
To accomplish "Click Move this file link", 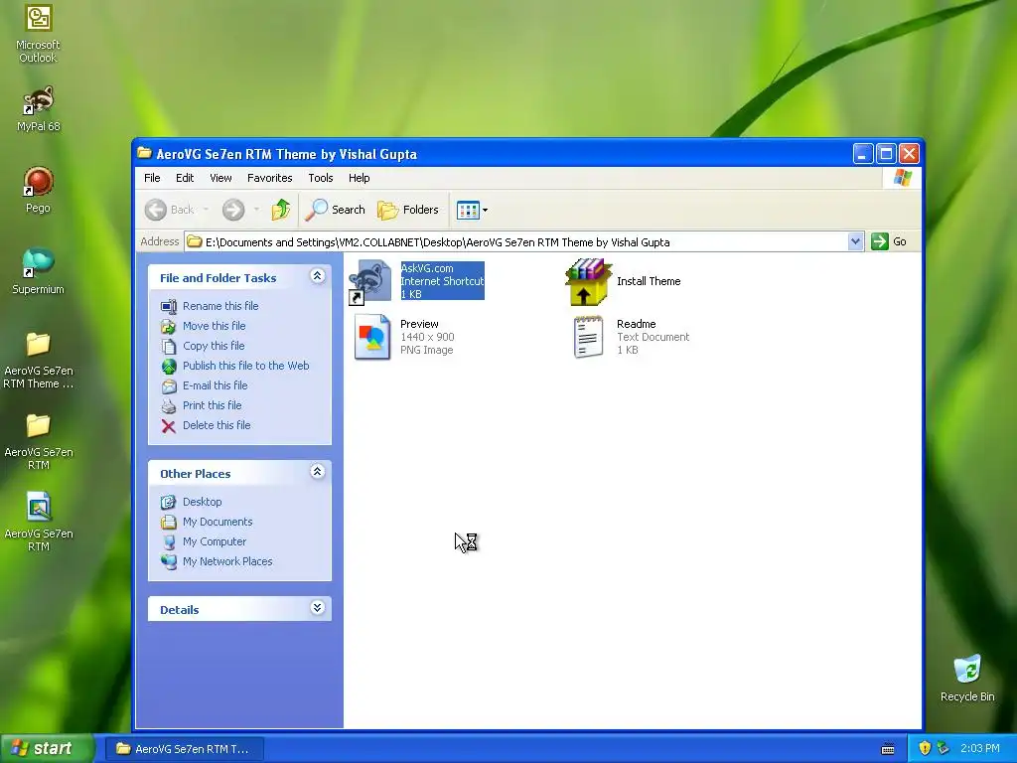I will coord(215,326).
